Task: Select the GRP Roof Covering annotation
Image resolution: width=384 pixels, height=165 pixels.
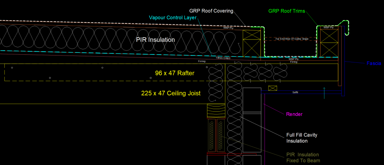Action: 211,11
